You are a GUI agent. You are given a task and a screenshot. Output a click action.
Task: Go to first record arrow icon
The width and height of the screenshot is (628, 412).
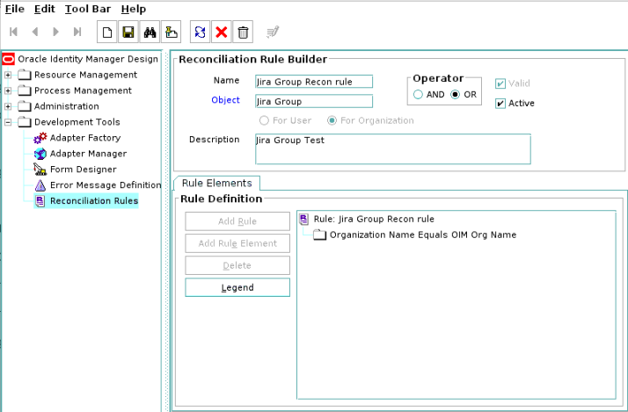coord(13,32)
